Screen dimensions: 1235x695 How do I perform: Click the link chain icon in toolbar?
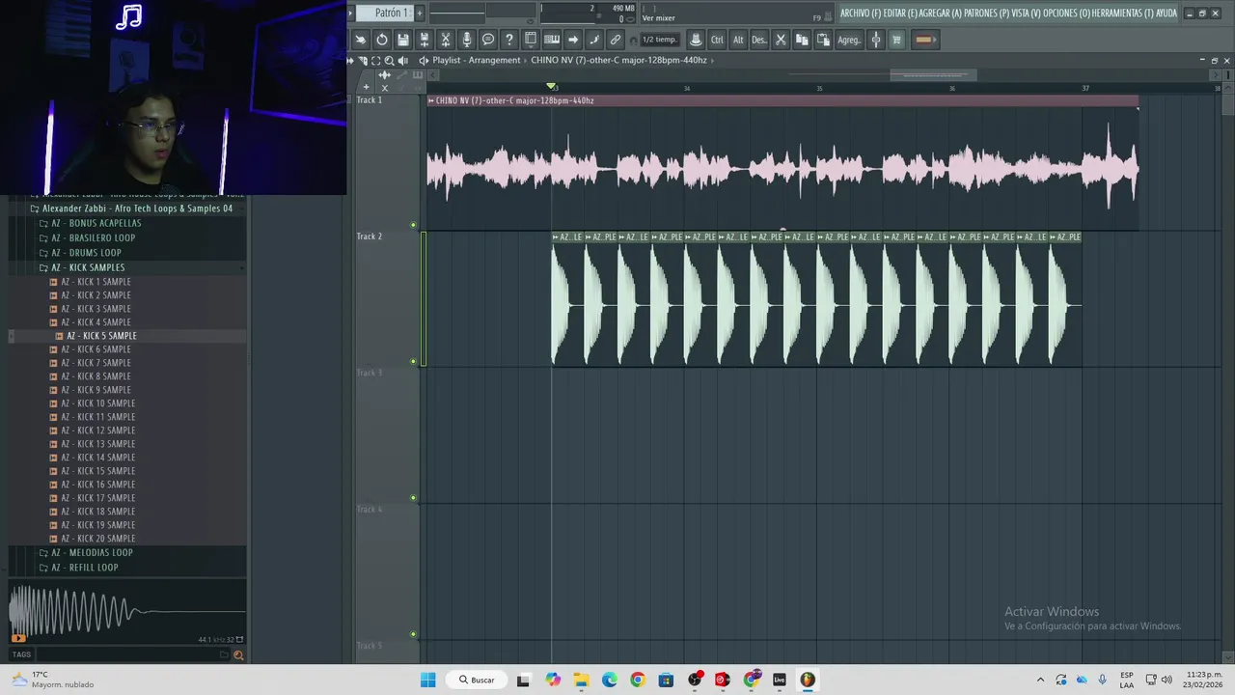tap(615, 40)
